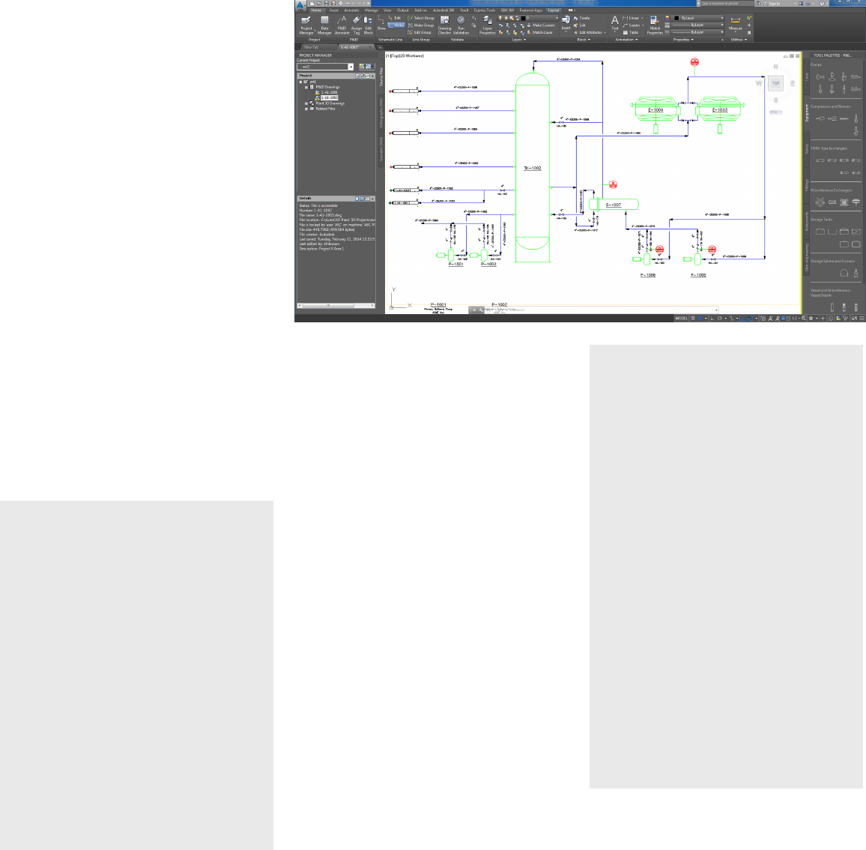The image size is (866, 850).
Task: Select the P&ID Annotate tool
Action: (x=342, y=25)
